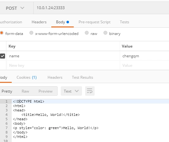Image resolution: width=169 pixels, height=142 pixels.
Task: Uncheck the name key checkbox
Action: coord(3,56)
